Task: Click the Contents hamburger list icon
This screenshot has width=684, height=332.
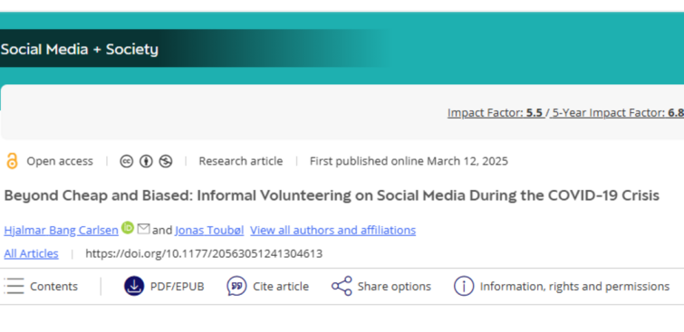Action: [x=14, y=286]
